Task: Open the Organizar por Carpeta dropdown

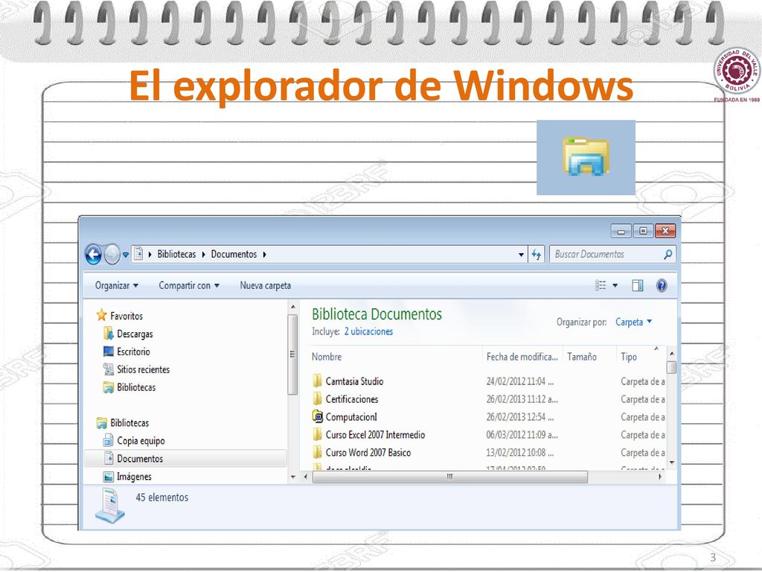Action: pyautogui.click(x=634, y=322)
